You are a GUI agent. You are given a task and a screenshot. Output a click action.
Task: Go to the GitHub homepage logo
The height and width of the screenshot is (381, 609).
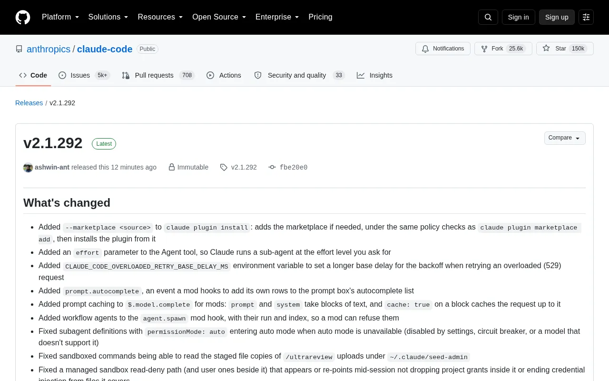coord(23,17)
